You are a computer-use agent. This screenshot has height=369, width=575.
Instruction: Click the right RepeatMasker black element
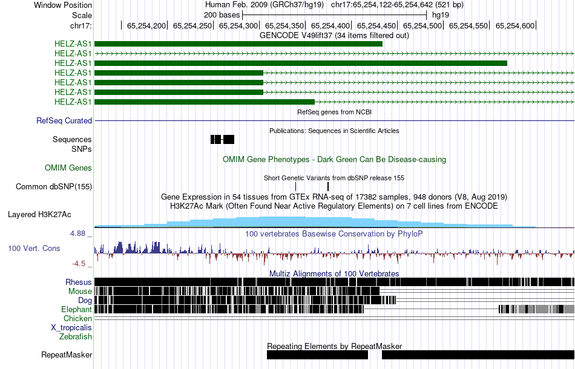click(x=478, y=354)
